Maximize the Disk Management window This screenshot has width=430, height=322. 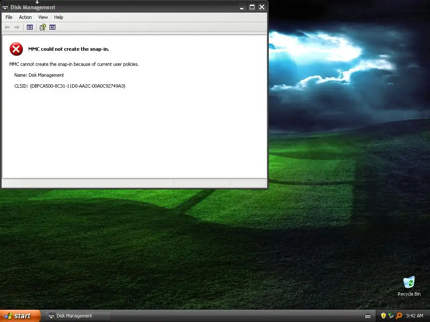click(252, 7)
